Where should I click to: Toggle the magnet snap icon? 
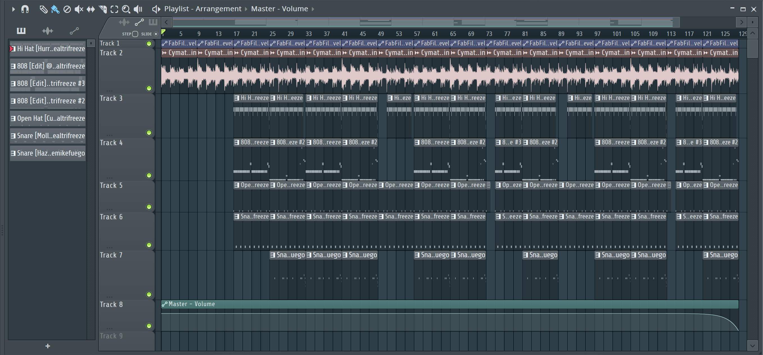[x=25, y=9]
